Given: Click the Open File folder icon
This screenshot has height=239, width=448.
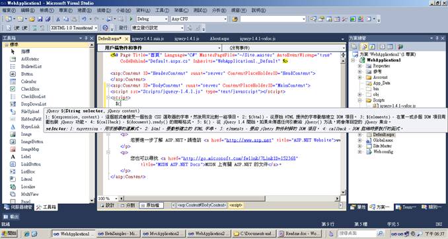Looking at the screenshot, I should 32,19.
